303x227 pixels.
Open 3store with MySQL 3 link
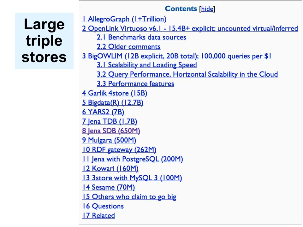pos(132,178)
